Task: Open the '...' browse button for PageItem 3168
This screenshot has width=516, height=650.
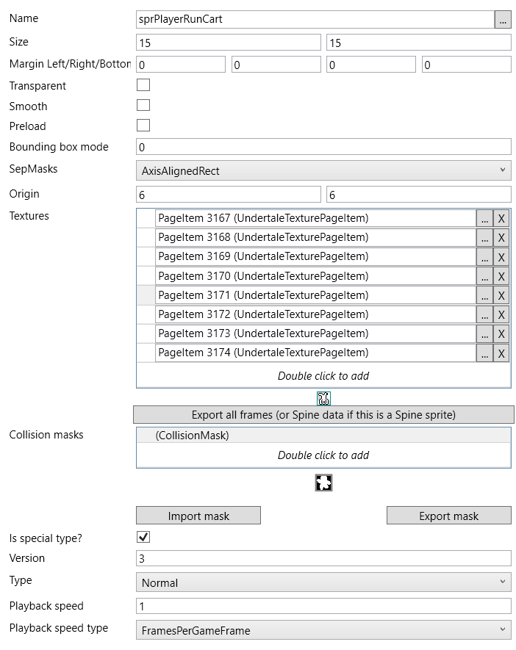Action: pos(484,237)
